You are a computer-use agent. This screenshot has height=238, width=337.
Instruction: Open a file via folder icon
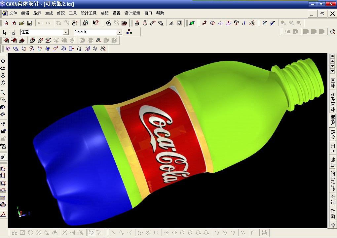click(22, 23)
